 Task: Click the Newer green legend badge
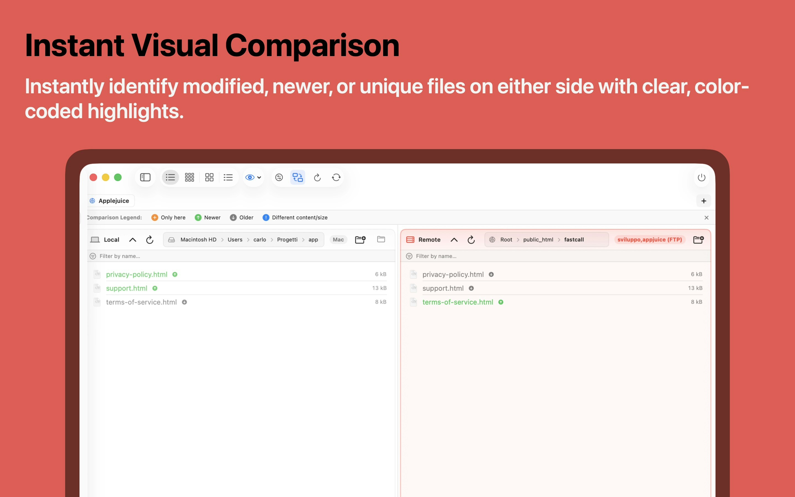(x=208, y=218)
